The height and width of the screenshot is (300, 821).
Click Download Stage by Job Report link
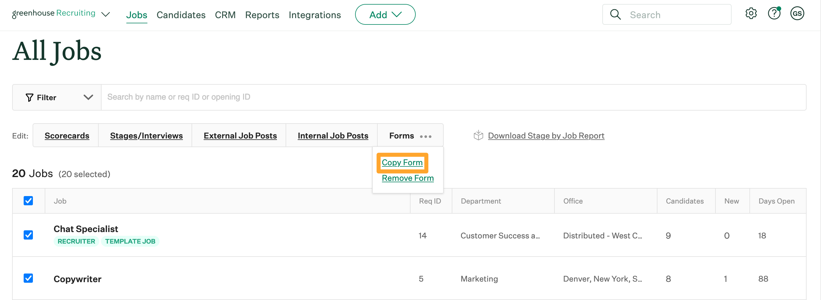click(x=546, y=136)
